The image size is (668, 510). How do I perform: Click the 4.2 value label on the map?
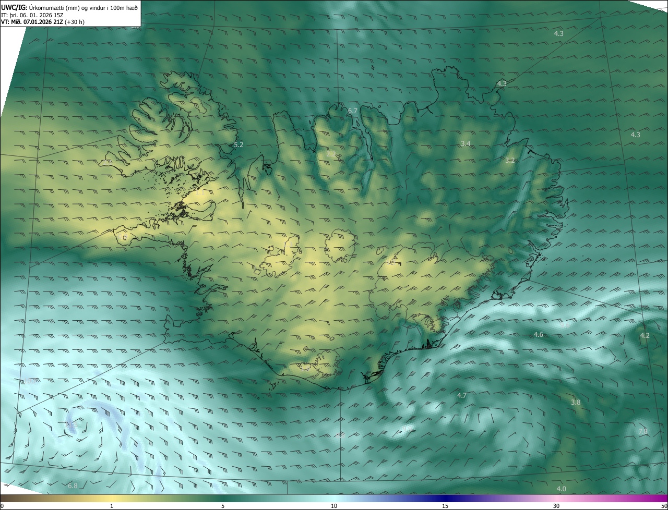(645, 335)
